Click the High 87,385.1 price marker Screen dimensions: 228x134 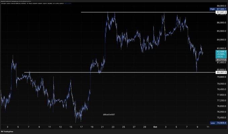tap(218, 9)
